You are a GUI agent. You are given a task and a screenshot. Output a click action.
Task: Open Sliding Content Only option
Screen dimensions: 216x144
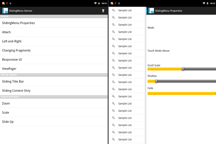tap(16, 91)
